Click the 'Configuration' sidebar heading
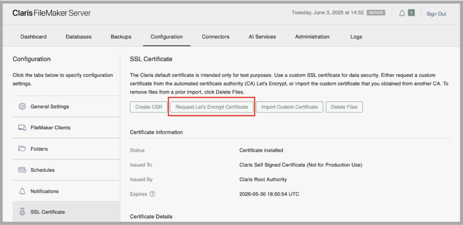The height and width of the screenshot is (225, 463). coord(32,59)
